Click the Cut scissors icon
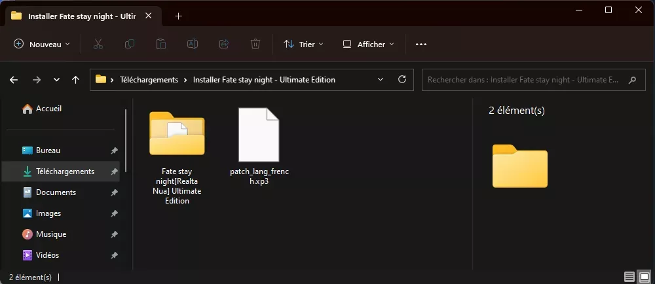Viewport: 655px width, 284px height. coord(98,44)
